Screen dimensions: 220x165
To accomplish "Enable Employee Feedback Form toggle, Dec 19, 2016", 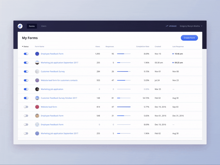I will tap(26, 125).
